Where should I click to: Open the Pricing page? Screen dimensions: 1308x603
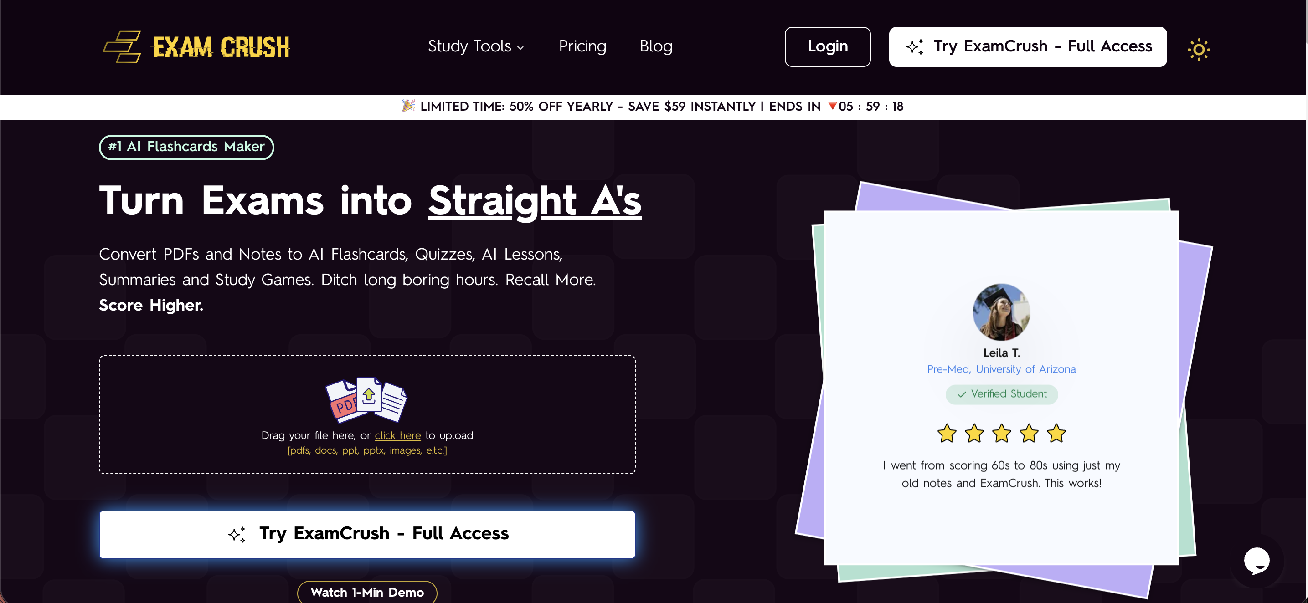point(582,46)
